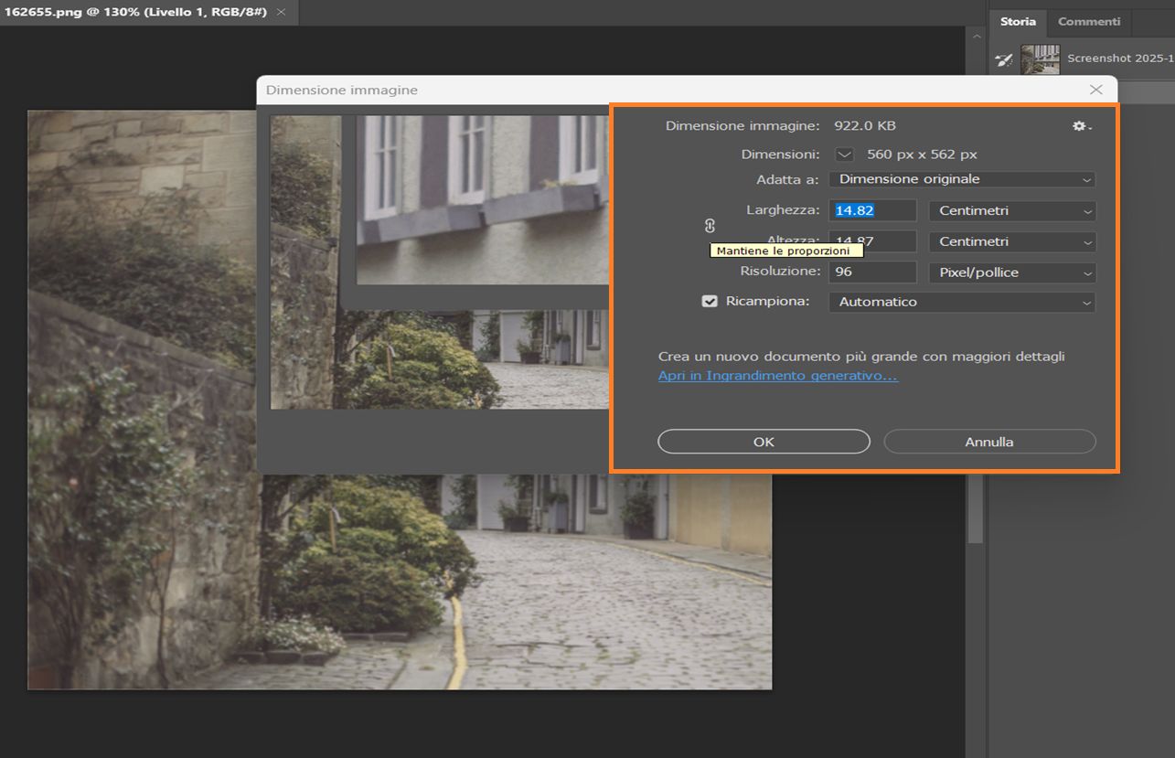Select the Screenshot history state thumbnail

click(1040, 59)
